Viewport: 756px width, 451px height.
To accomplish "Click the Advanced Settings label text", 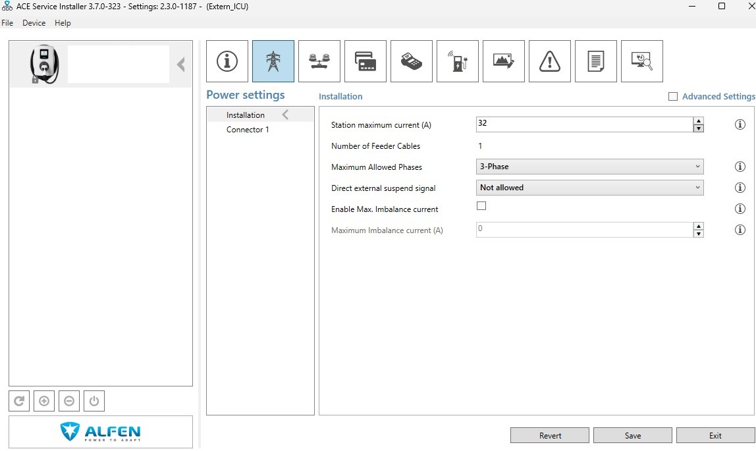I will tap(718, 96).
